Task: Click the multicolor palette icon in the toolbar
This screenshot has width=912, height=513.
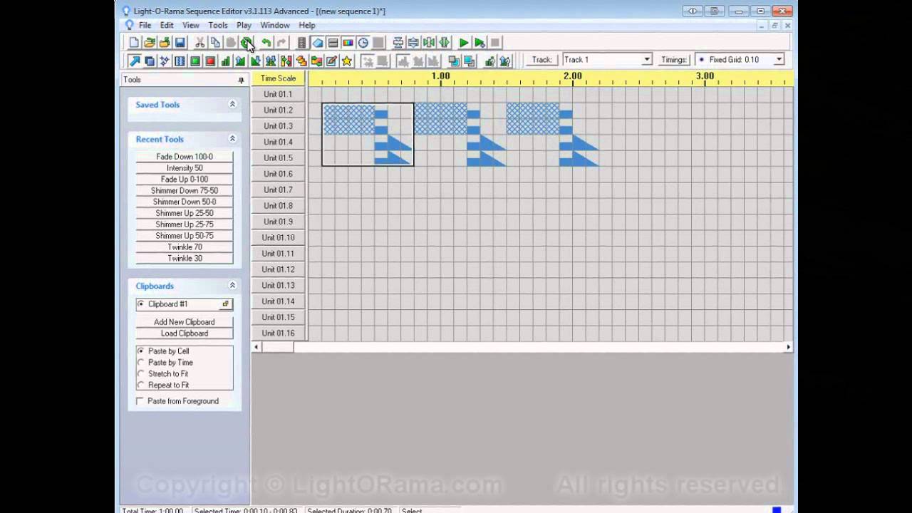Action: [x=348, y=43]
